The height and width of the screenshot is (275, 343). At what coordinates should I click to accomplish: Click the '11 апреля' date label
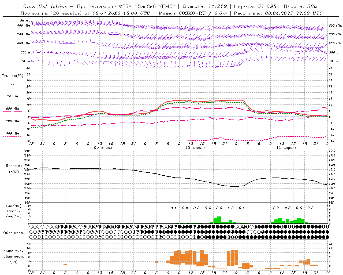pyautogui.click(x=286, y=148)
